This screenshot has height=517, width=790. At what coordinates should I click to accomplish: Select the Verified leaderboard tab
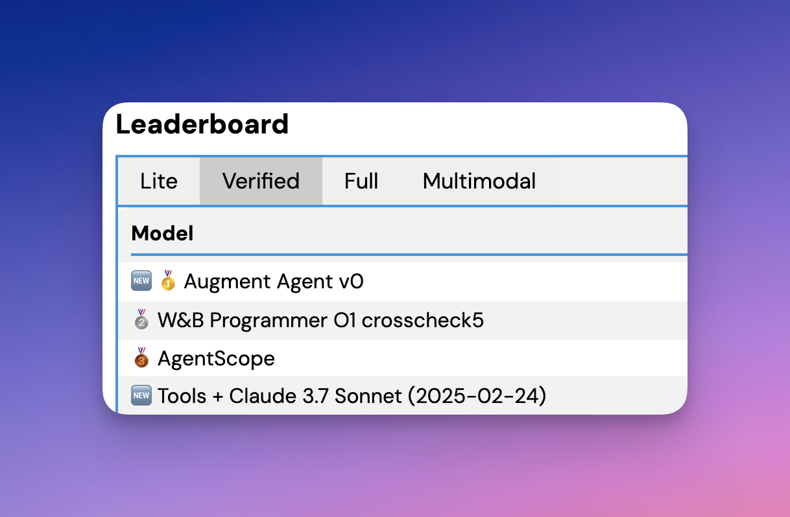[261, 181]
